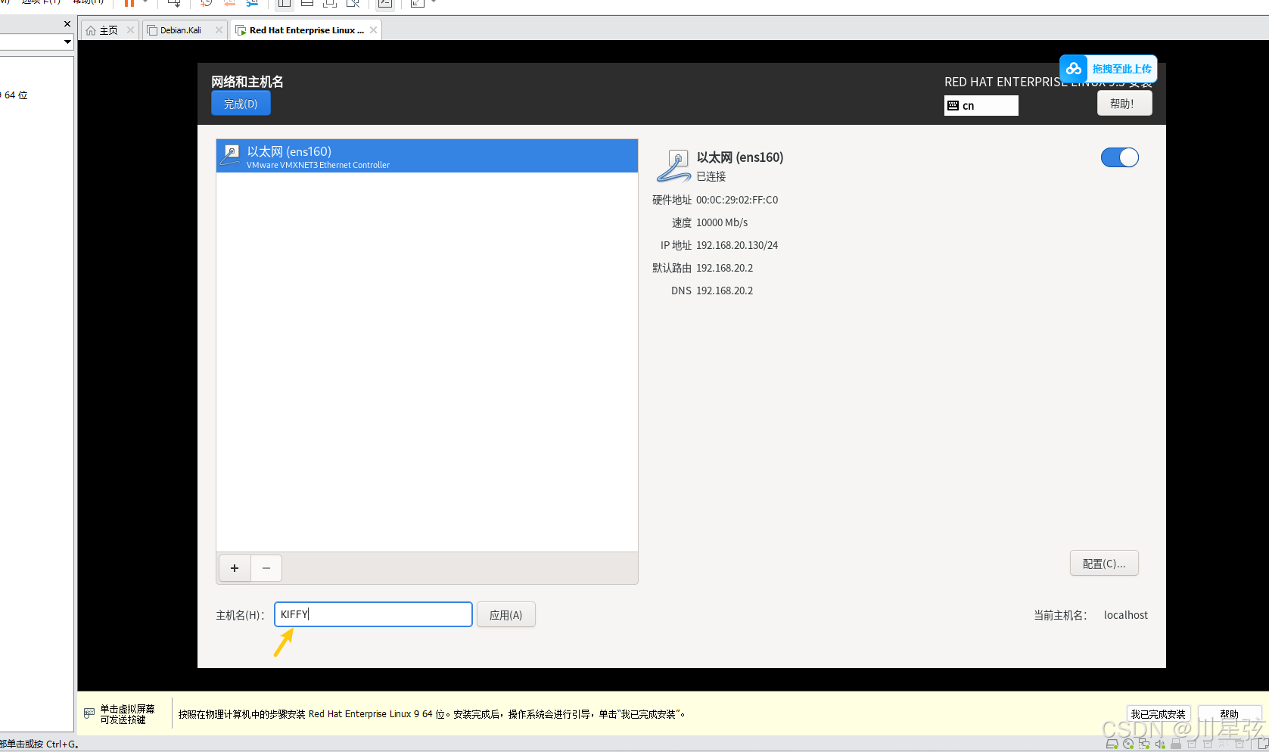Image resolution: width=1269 pixels, height=752 pixels.
Task: Click the 网络和主机名 screen title
Action: click(247, 82)
